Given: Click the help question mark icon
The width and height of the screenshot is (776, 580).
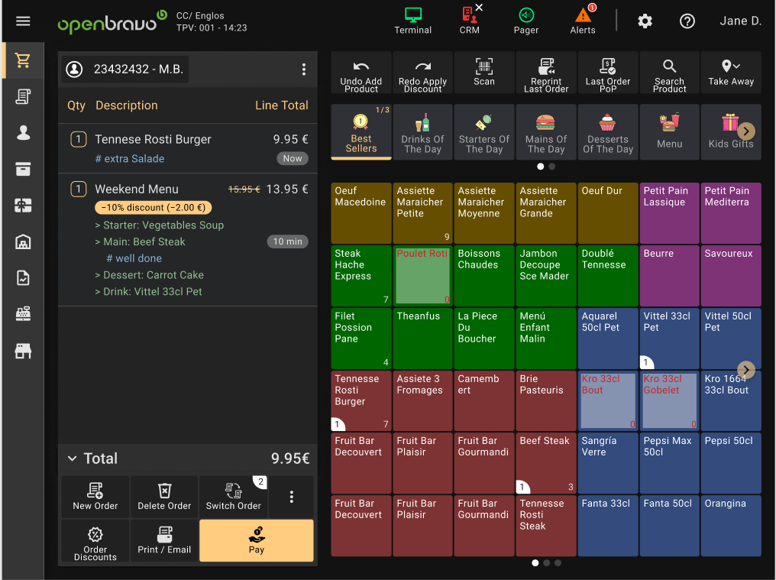Looking at the screenshot, I should (x=687, y=21).
